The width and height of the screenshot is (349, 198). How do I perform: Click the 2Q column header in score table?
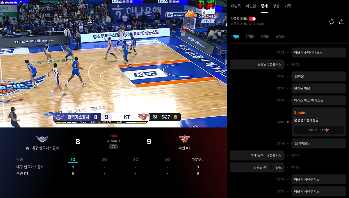[x=104, y=160]
